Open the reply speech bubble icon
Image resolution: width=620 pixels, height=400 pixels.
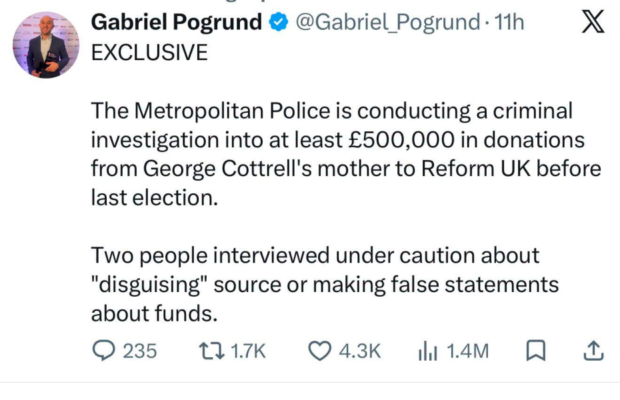[x=103, y=351]
